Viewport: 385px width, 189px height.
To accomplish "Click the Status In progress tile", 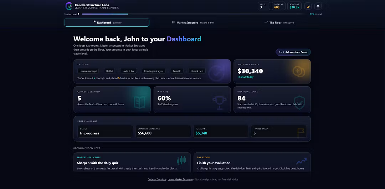I will pos(105,131).
